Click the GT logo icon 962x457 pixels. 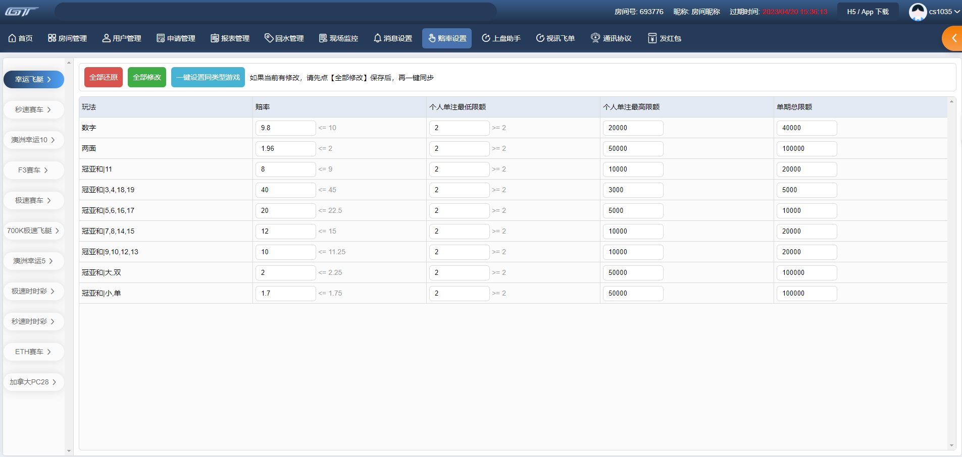tap(22, 11)
